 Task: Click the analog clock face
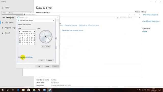point(46,37)
